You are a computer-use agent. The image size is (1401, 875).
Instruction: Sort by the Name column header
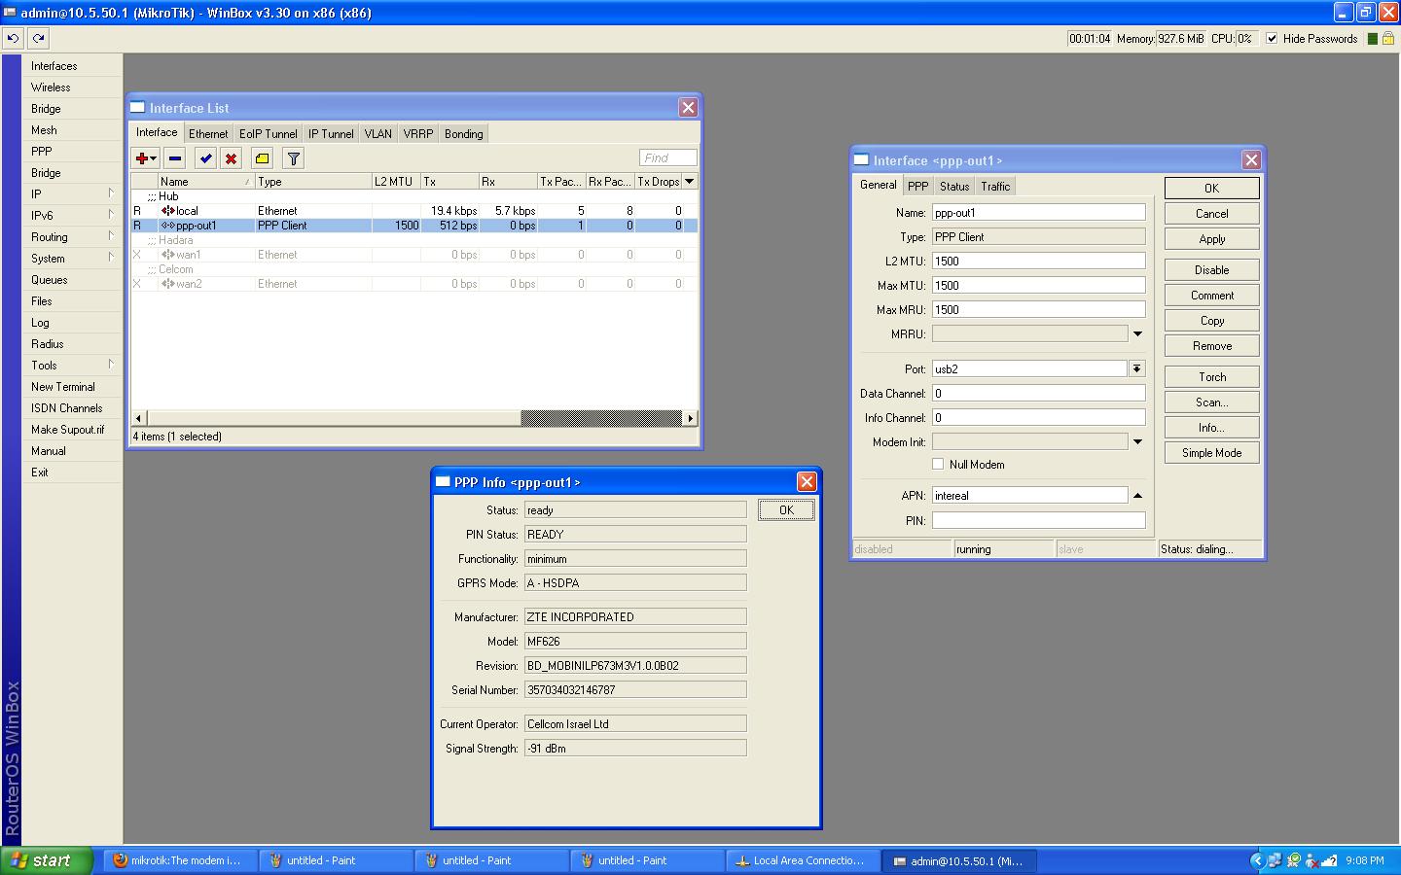pyautogui.click(x=206, y=182)
